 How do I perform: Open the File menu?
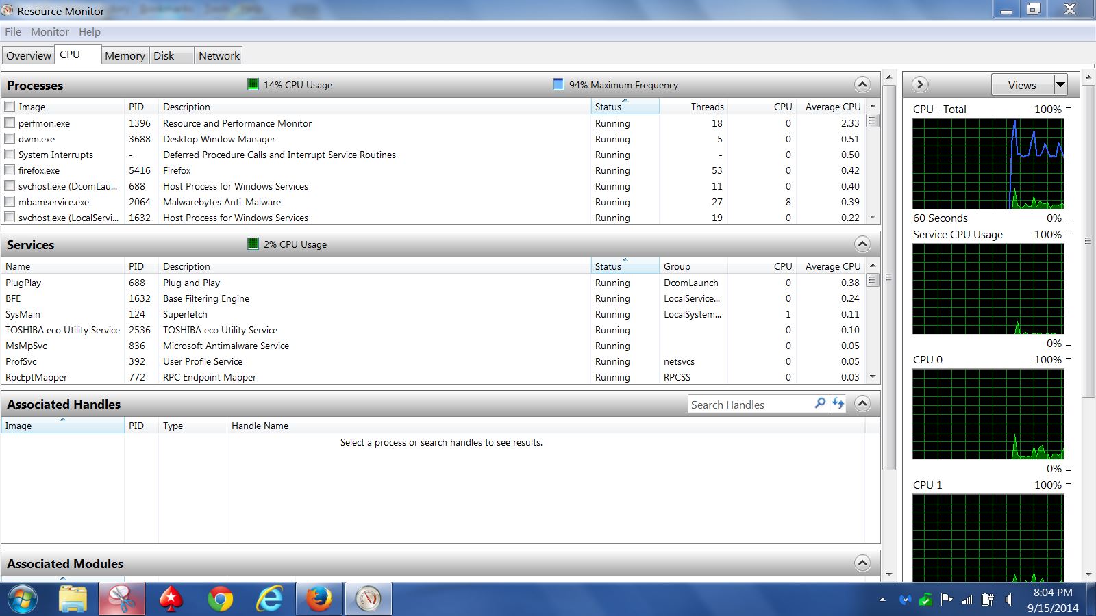pos(13,31)
